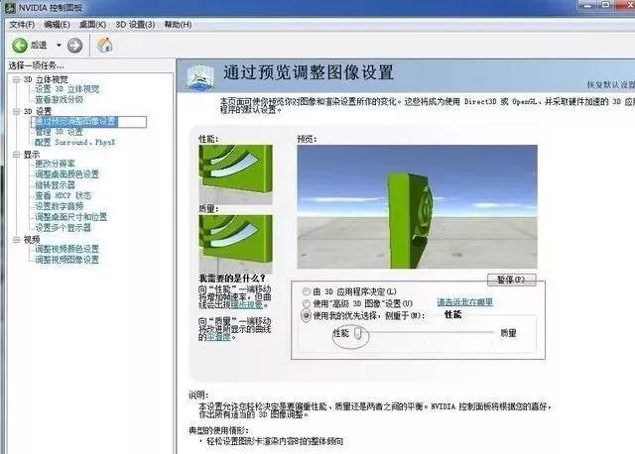
Task: Select 管理 3D 设置 in tree
Action: (60, 132)
